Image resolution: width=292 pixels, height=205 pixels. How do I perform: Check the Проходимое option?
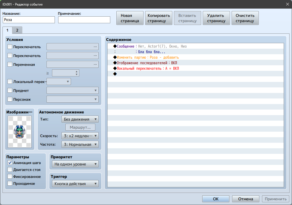click(10, 183)
